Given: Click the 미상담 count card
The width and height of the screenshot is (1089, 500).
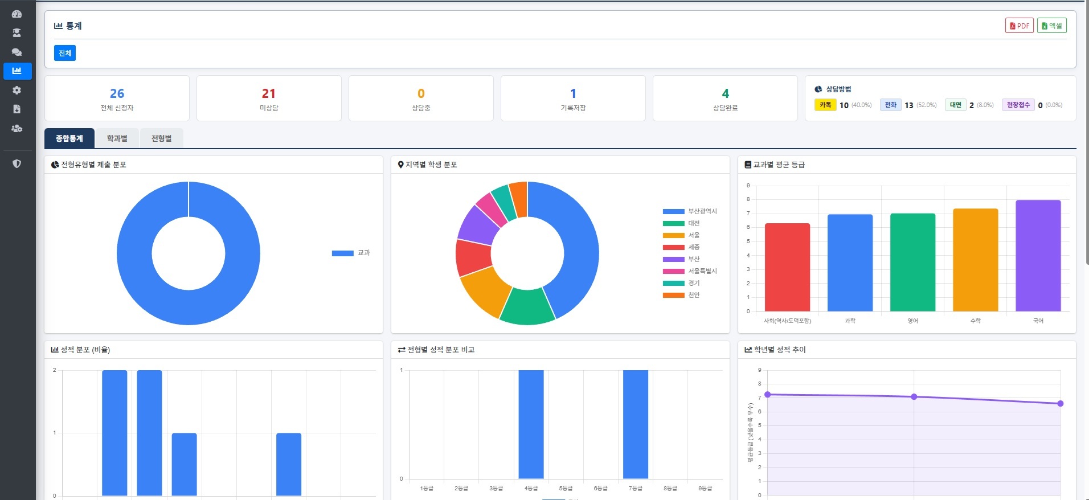Looking at the screenshot, I should (x=269, y=99).
